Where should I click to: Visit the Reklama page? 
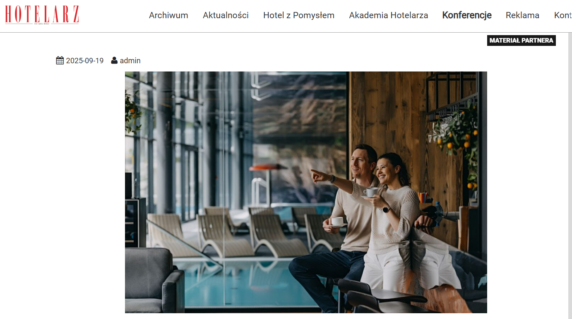coord(522,15)
